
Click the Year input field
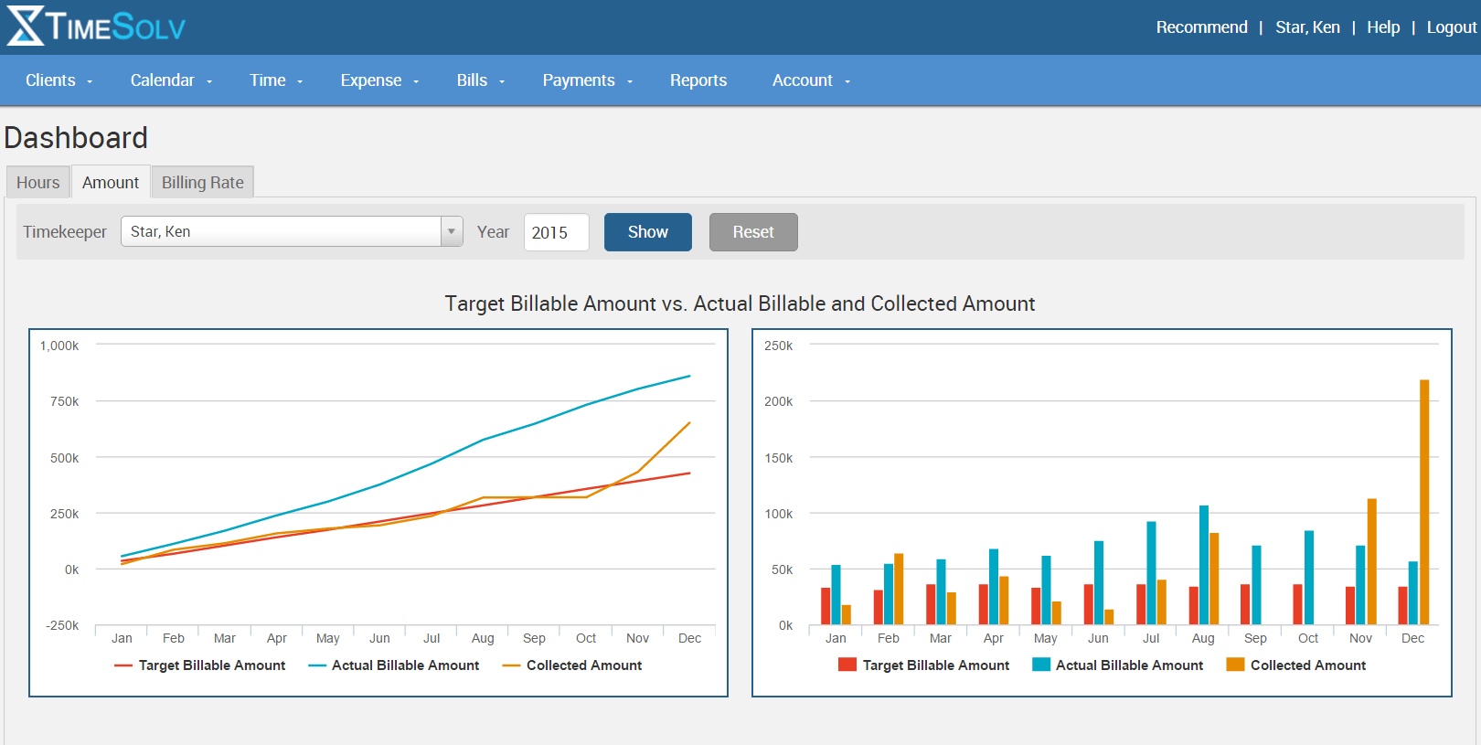click(556, 232)
